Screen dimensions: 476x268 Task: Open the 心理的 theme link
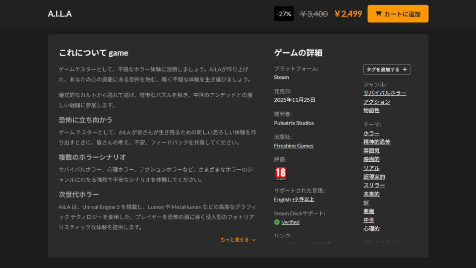(x=371, y=228)
